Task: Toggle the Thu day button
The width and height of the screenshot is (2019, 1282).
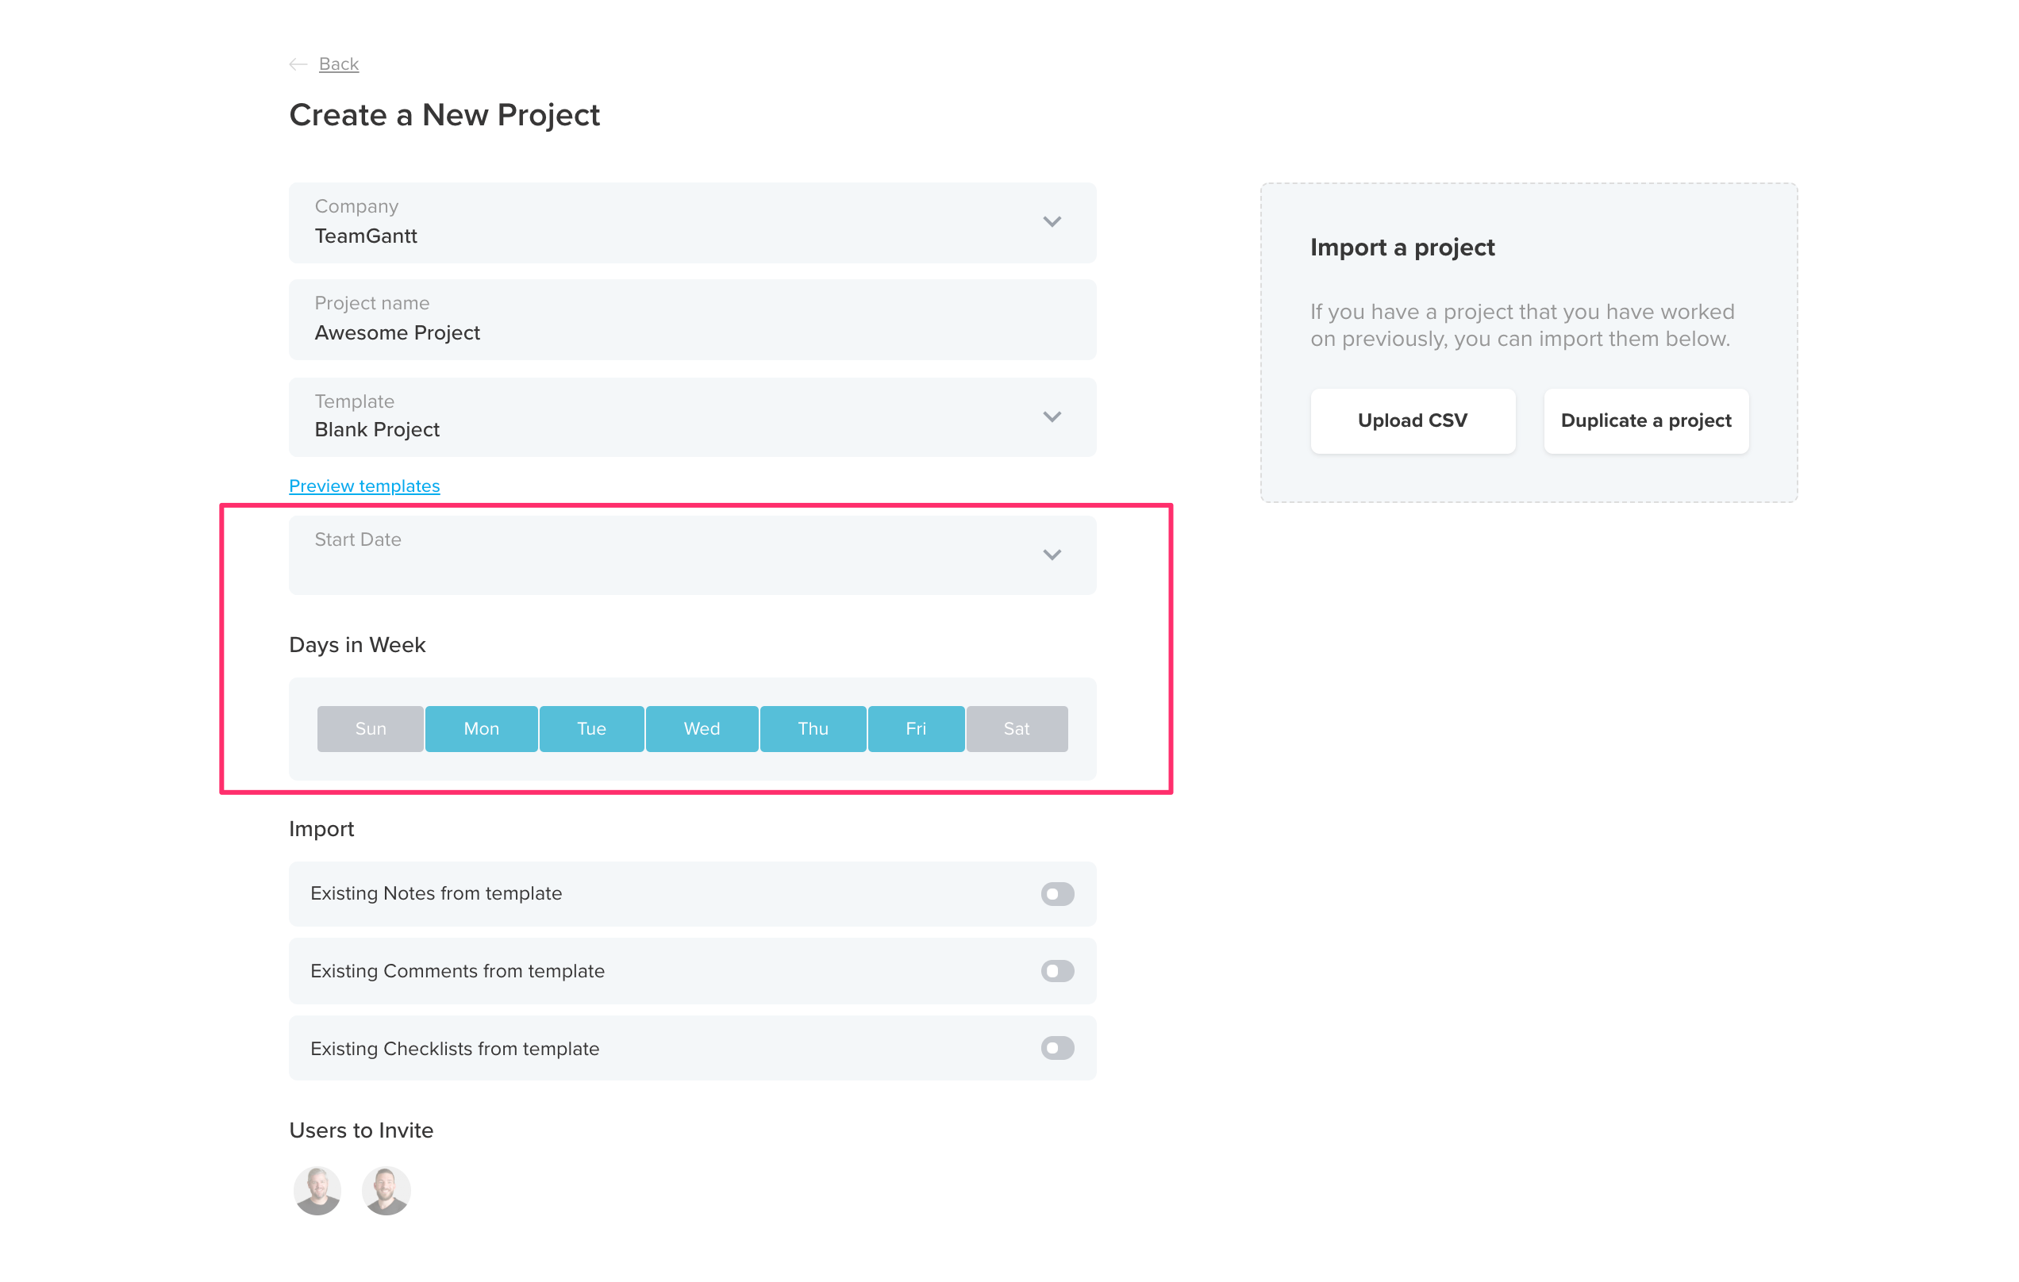Action: [x=813, y=728]
